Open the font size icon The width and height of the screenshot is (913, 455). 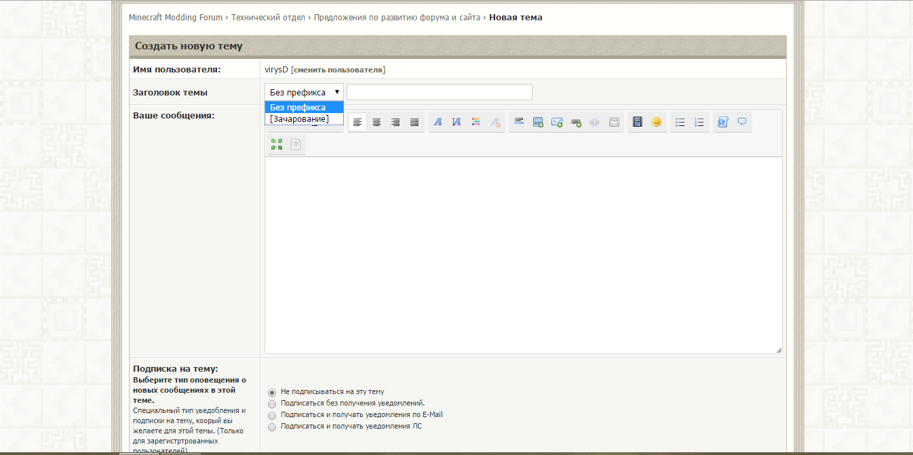tap(456, 123)
